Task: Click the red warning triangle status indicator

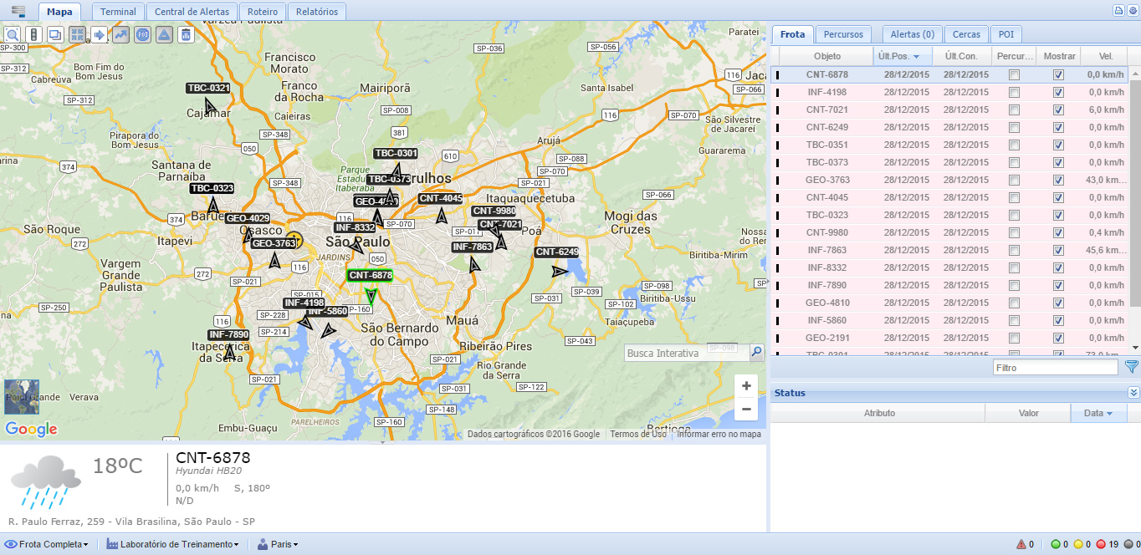Action: coord(1021,544)
